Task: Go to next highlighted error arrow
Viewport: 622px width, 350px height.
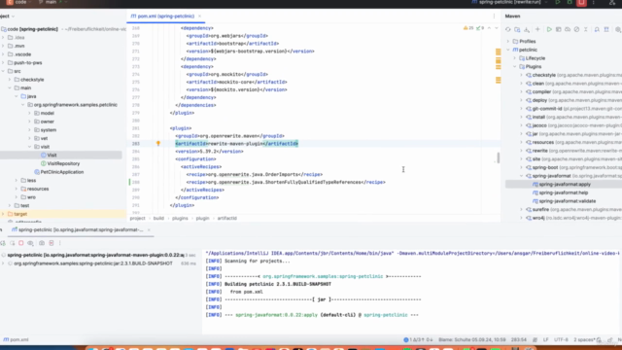Action: [497, 28]
